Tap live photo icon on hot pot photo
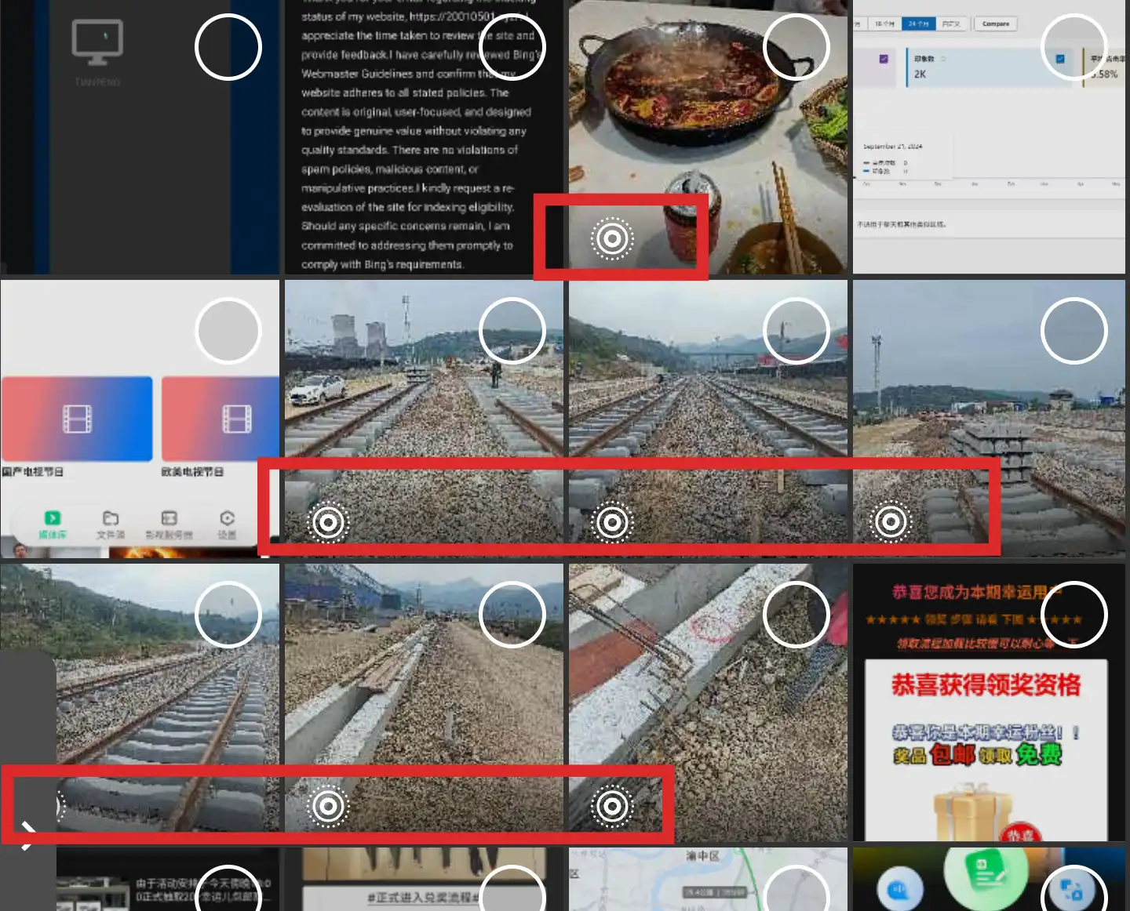Viewport: 1130px width, 911px height. [x=612, y=238]
